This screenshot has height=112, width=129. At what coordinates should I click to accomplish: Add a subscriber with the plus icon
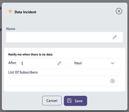tap(113, 81)
